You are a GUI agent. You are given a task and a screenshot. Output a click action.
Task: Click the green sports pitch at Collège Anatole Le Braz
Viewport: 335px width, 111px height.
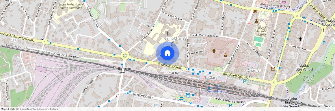pyautogui.click(x=259, y=39)
